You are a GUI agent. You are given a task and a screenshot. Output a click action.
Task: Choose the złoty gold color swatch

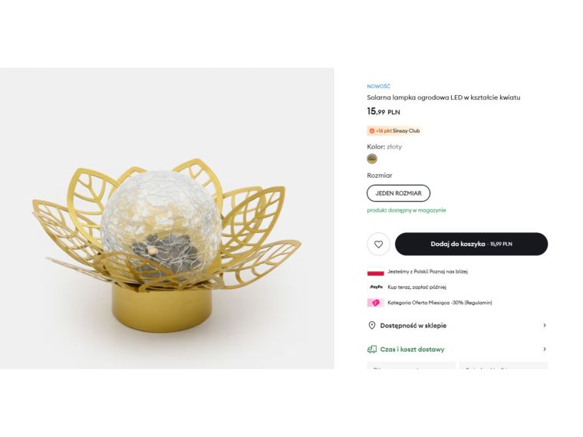(x=372, y=159)
